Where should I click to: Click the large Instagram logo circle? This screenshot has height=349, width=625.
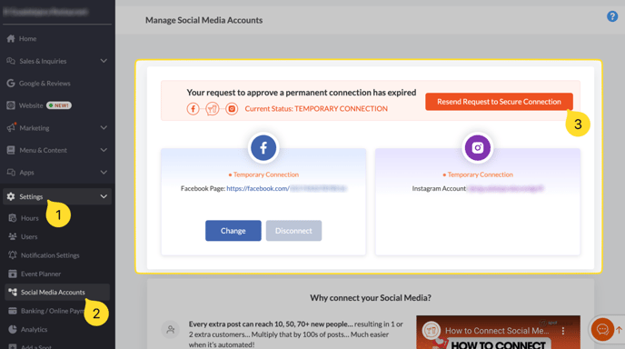tap(478, 147)
